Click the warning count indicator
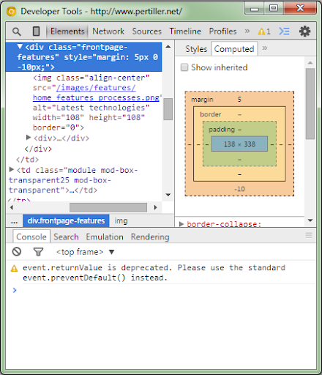322x375 pixels. coord(264,31)
